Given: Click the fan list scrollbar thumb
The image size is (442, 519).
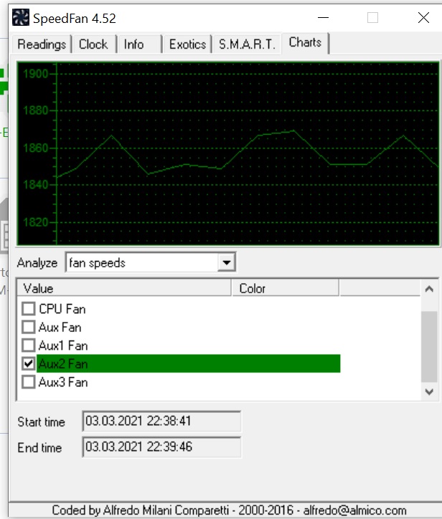Looking at the screenshot, I should point(429,346).
